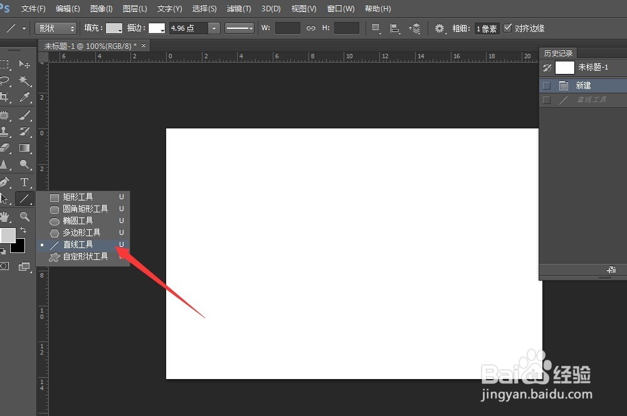This screenshot has height=416, width=627.
Task: Create new document from current state icon
Action: (611, 270)
